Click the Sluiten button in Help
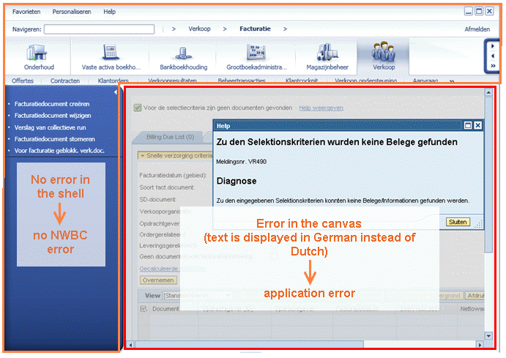 click(457, 222)
